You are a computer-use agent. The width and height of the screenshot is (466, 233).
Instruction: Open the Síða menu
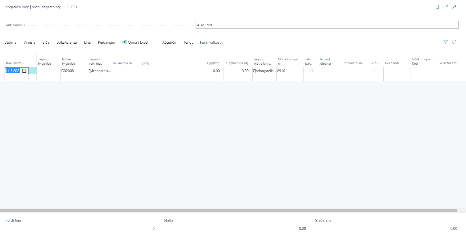click(x=46, y=42)
